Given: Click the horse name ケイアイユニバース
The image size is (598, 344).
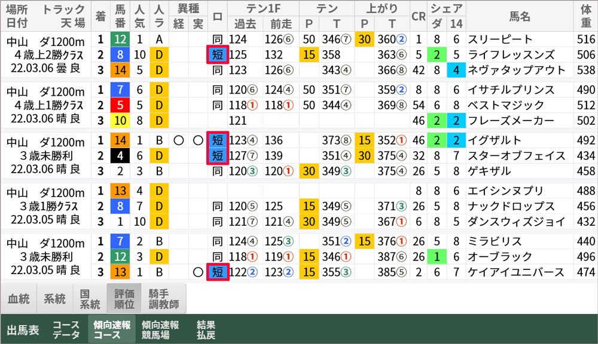Looking at the screenshot, I should [516, 272].
